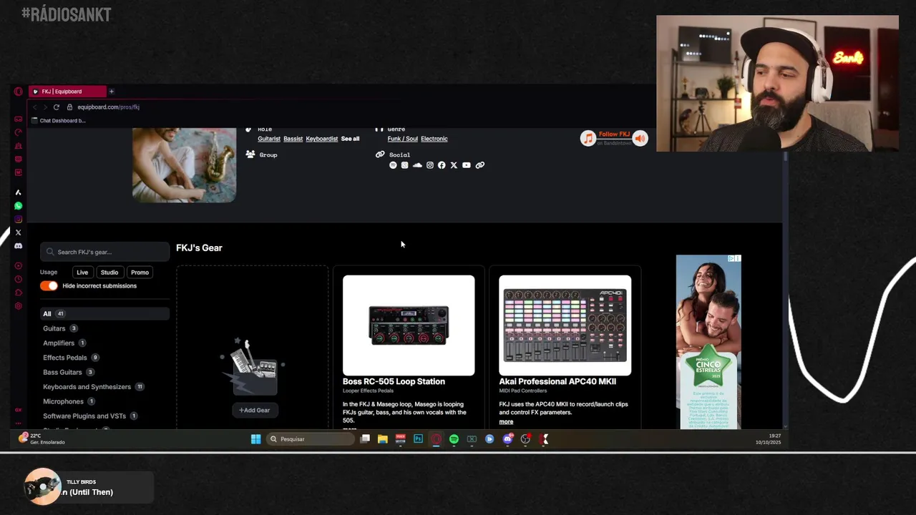The image size is (916, 515).
Task: Filter gear usage by Studio
Action: [x=109, y=273]
